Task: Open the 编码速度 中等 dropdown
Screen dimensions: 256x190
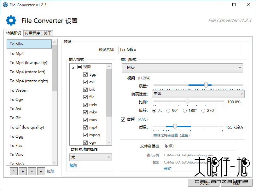Action: click(x=198, y=94)
